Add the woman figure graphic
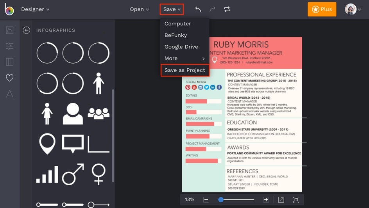 click(x=47, y=114)
